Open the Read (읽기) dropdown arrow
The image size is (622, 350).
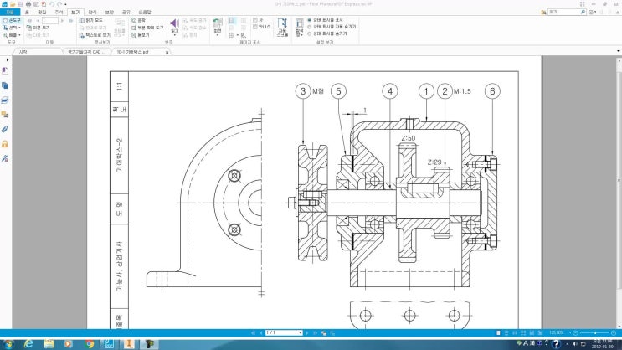(174, 35)
